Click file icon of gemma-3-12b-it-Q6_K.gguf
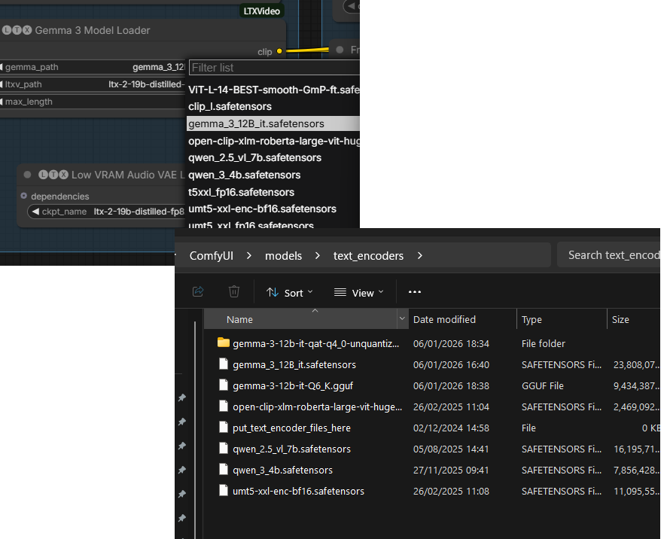 pos(224,385)
